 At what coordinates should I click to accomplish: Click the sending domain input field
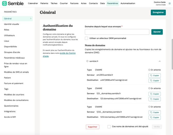(117, 32)
